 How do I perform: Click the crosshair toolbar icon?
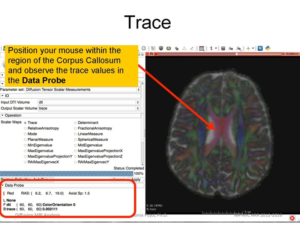click(x=248, y=48)
